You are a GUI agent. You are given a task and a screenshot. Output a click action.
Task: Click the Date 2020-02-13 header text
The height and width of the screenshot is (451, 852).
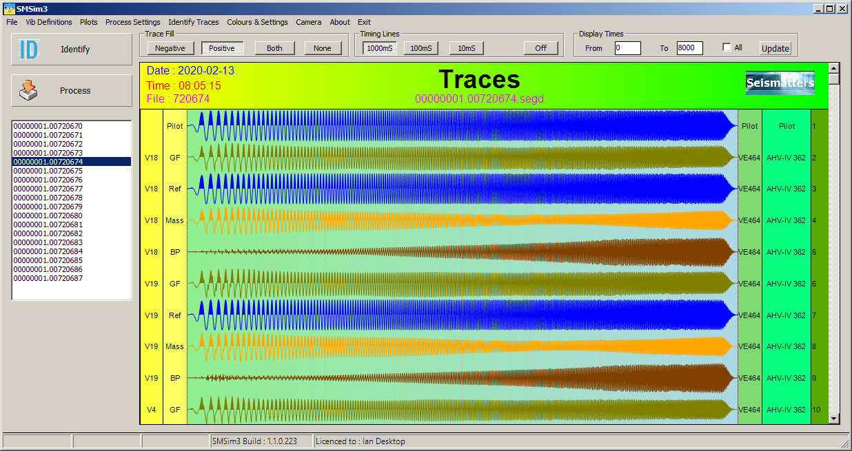coord(190,71)
